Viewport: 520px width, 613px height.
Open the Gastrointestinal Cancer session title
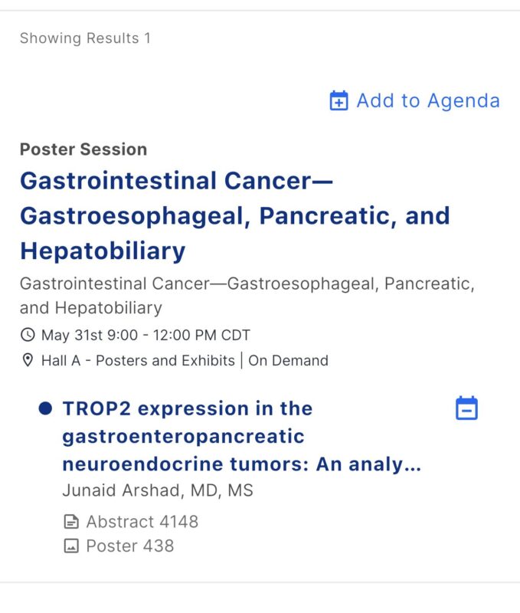click(x=235, y=215)
